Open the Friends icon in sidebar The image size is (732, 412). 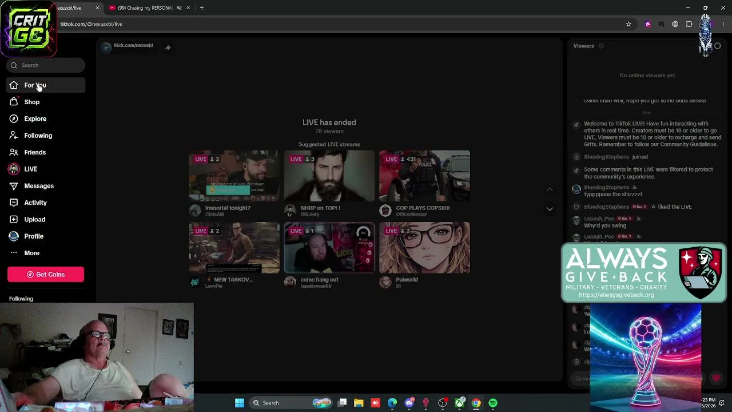pyautogui.click(x=14, y=152)
